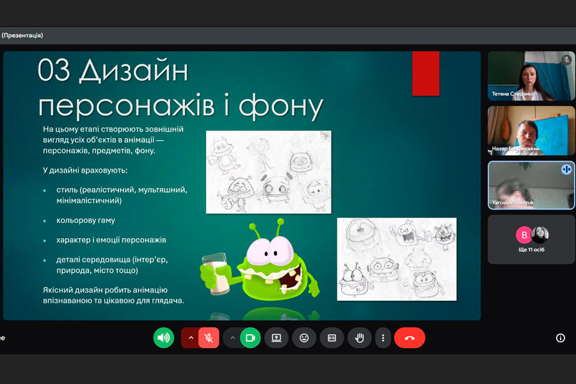This screenshot has height=384, width=576.
Task: Click the bullet starting 'стиль (реалістичний'
Action: coord(122,195)
